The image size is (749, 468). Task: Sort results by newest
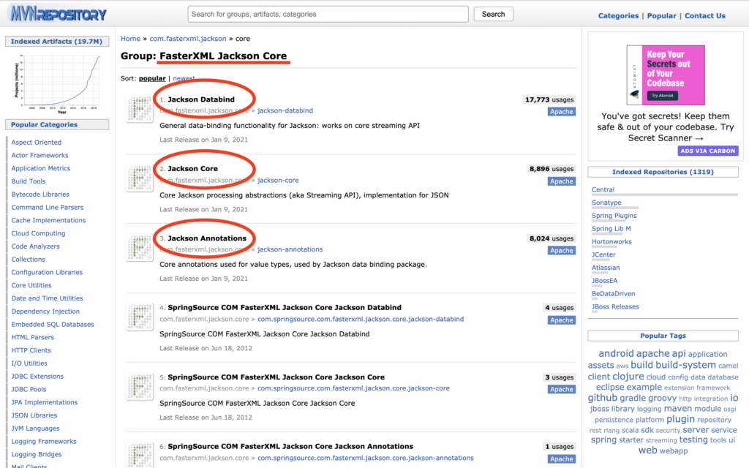pyautogui.click(x=184, y=78)
